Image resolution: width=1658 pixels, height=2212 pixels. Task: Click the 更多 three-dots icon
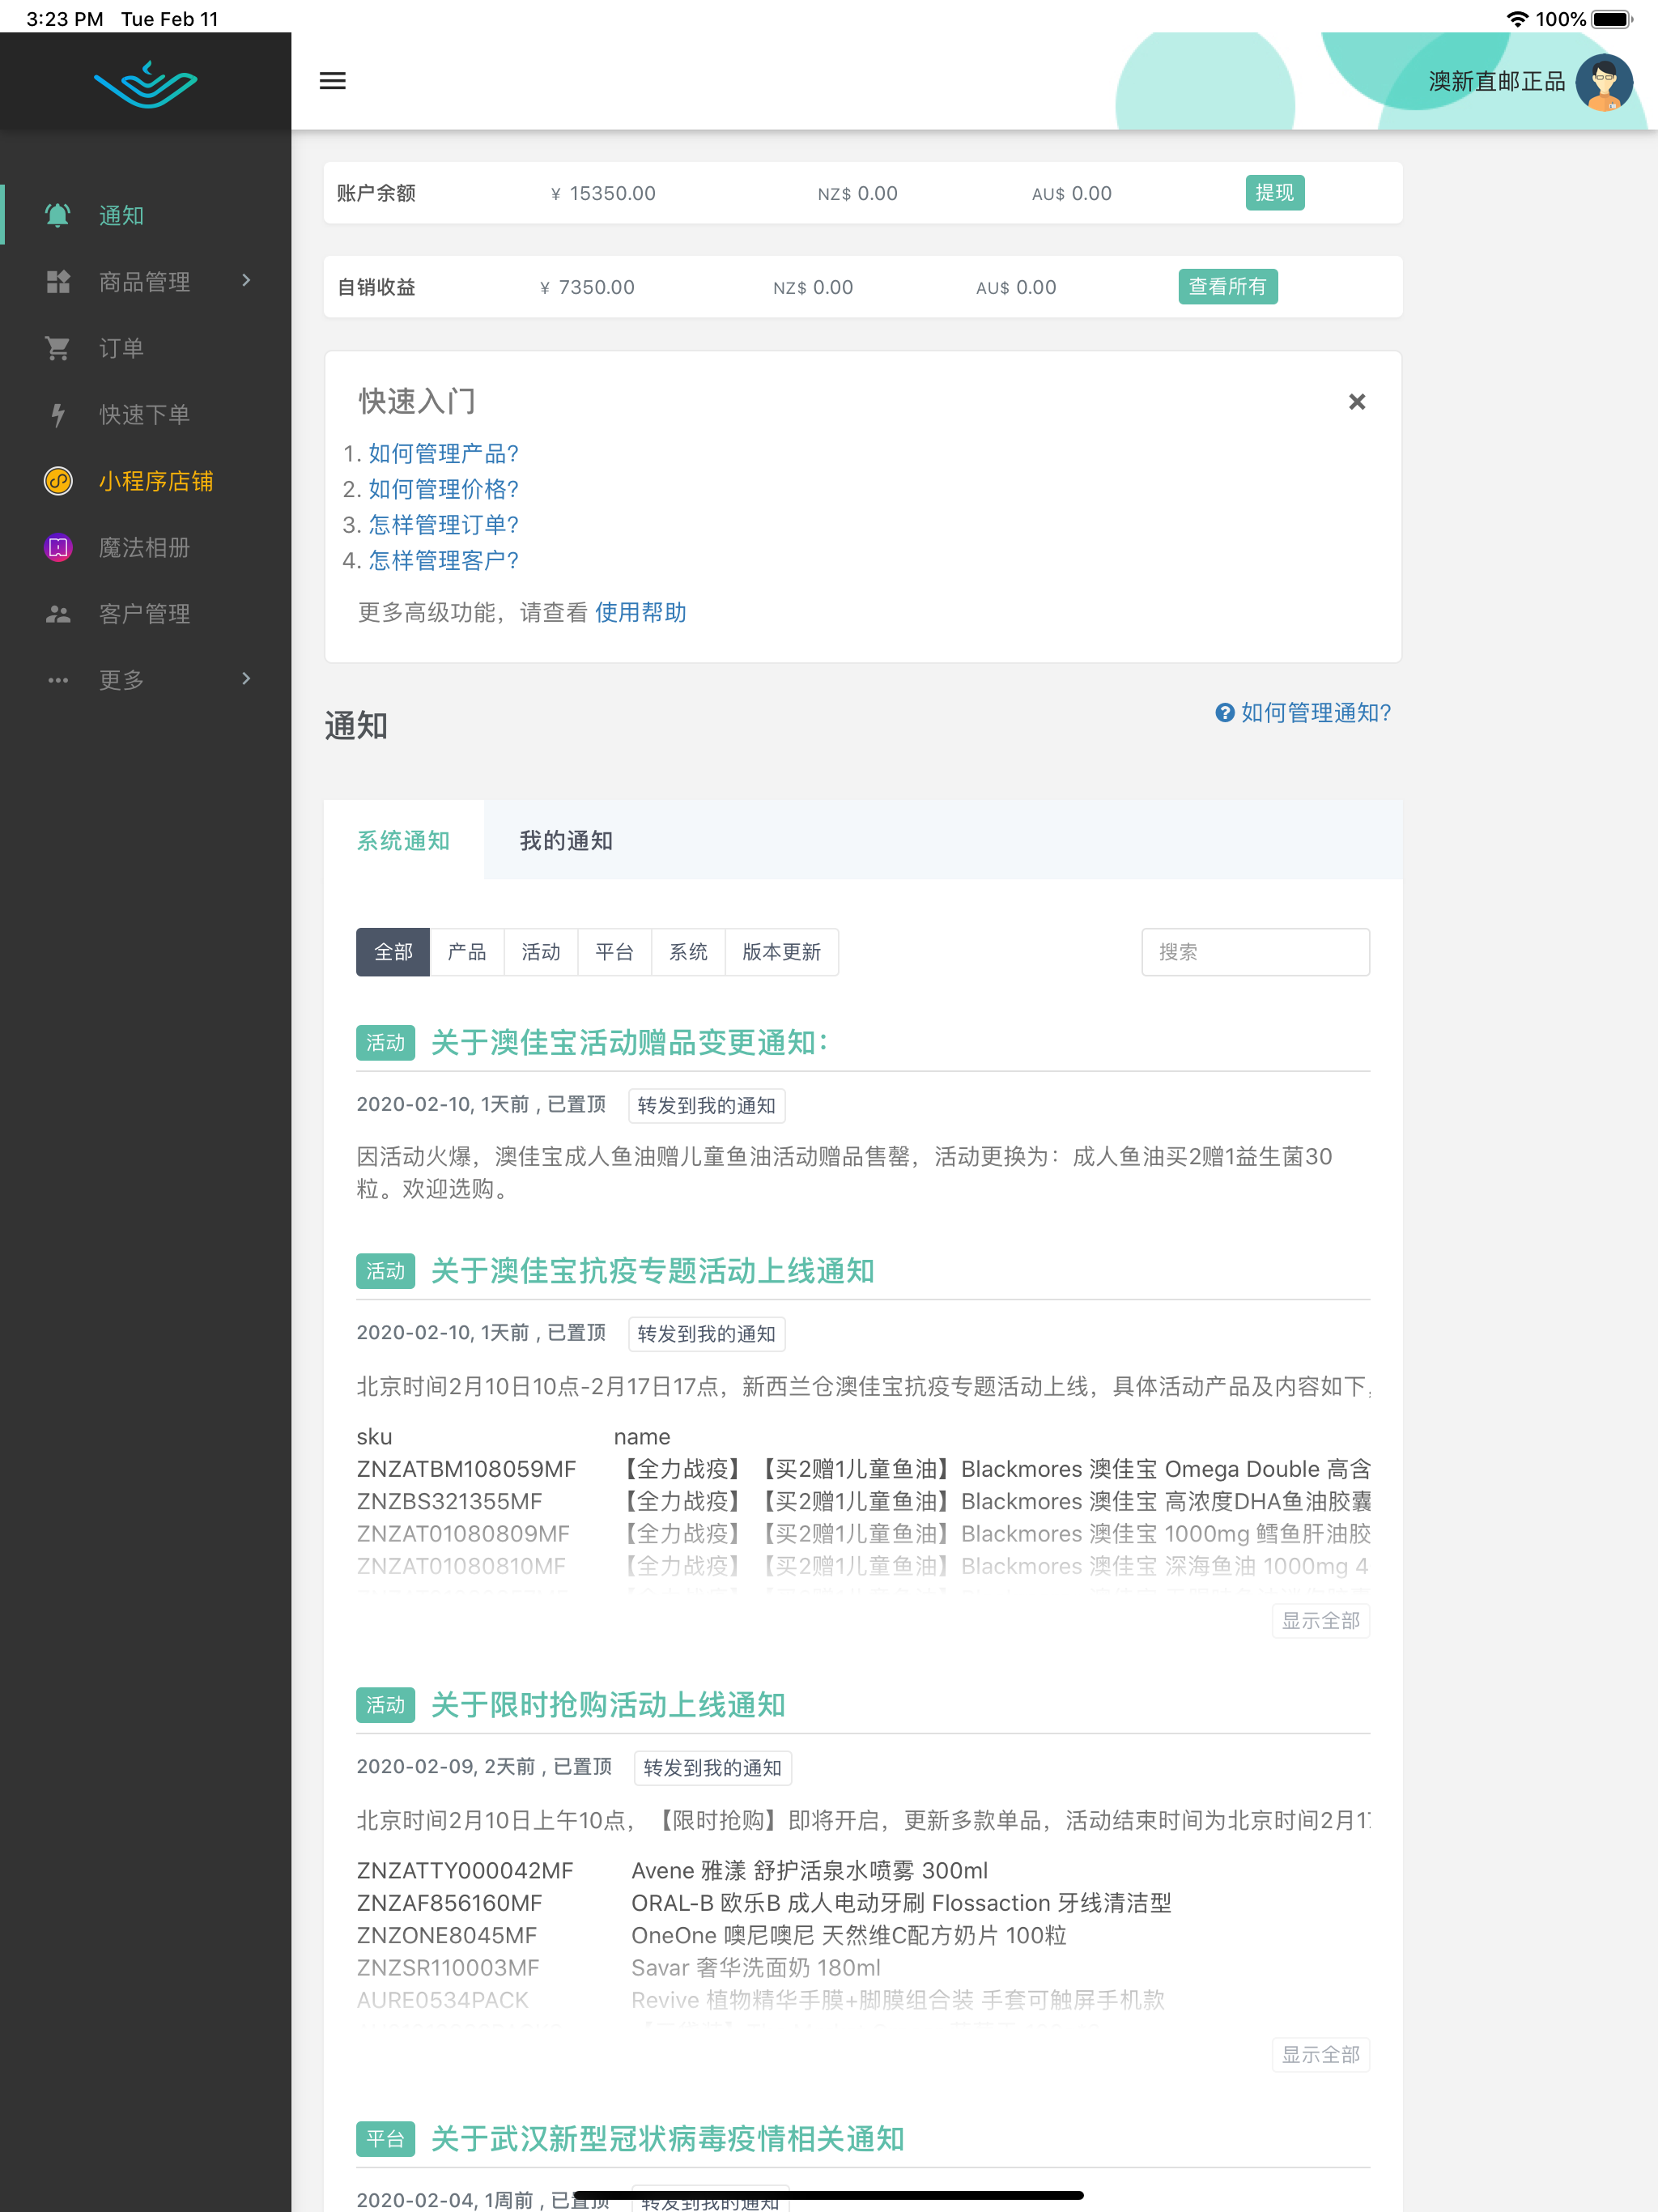(58, 680)
